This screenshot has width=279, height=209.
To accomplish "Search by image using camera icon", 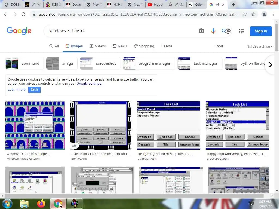I will pyautogui.click(x=201, y=31).
